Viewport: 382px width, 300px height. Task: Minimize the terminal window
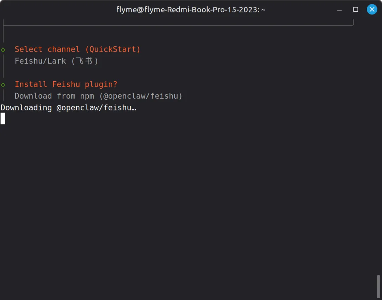coord(339,10)
